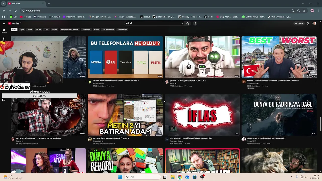Click the Yaspe channel avatar
The width and height of the screenshot is (322, 181).
tap(167, 82)
